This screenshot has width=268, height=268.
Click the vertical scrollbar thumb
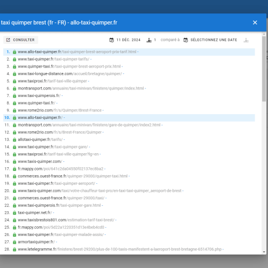pos(264,69)
